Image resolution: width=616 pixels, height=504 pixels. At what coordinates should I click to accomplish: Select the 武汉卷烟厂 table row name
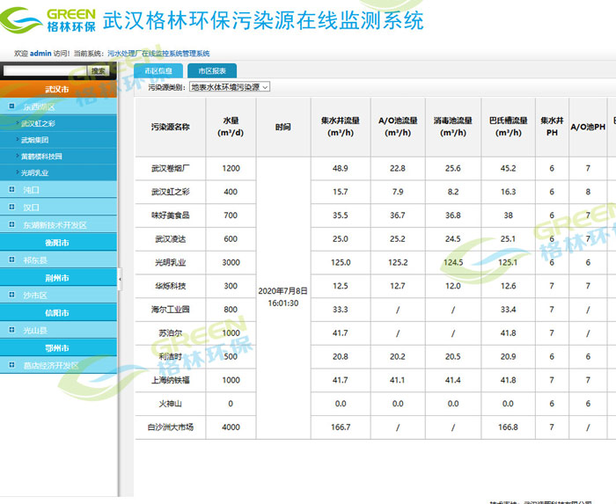[x=171, y=168]
